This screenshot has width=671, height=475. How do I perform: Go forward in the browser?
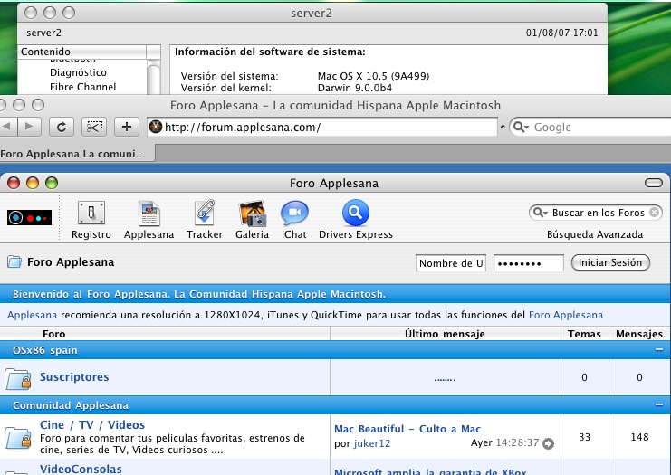(x=29, y=127)
